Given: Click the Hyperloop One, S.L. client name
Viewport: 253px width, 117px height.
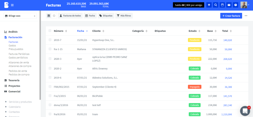Looking at the screenshot, I should [x=103, y=40].
